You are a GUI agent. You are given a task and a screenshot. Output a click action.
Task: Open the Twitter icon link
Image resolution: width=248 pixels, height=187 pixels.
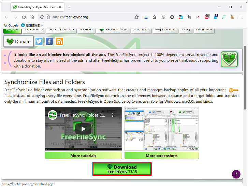coord(39,41)
